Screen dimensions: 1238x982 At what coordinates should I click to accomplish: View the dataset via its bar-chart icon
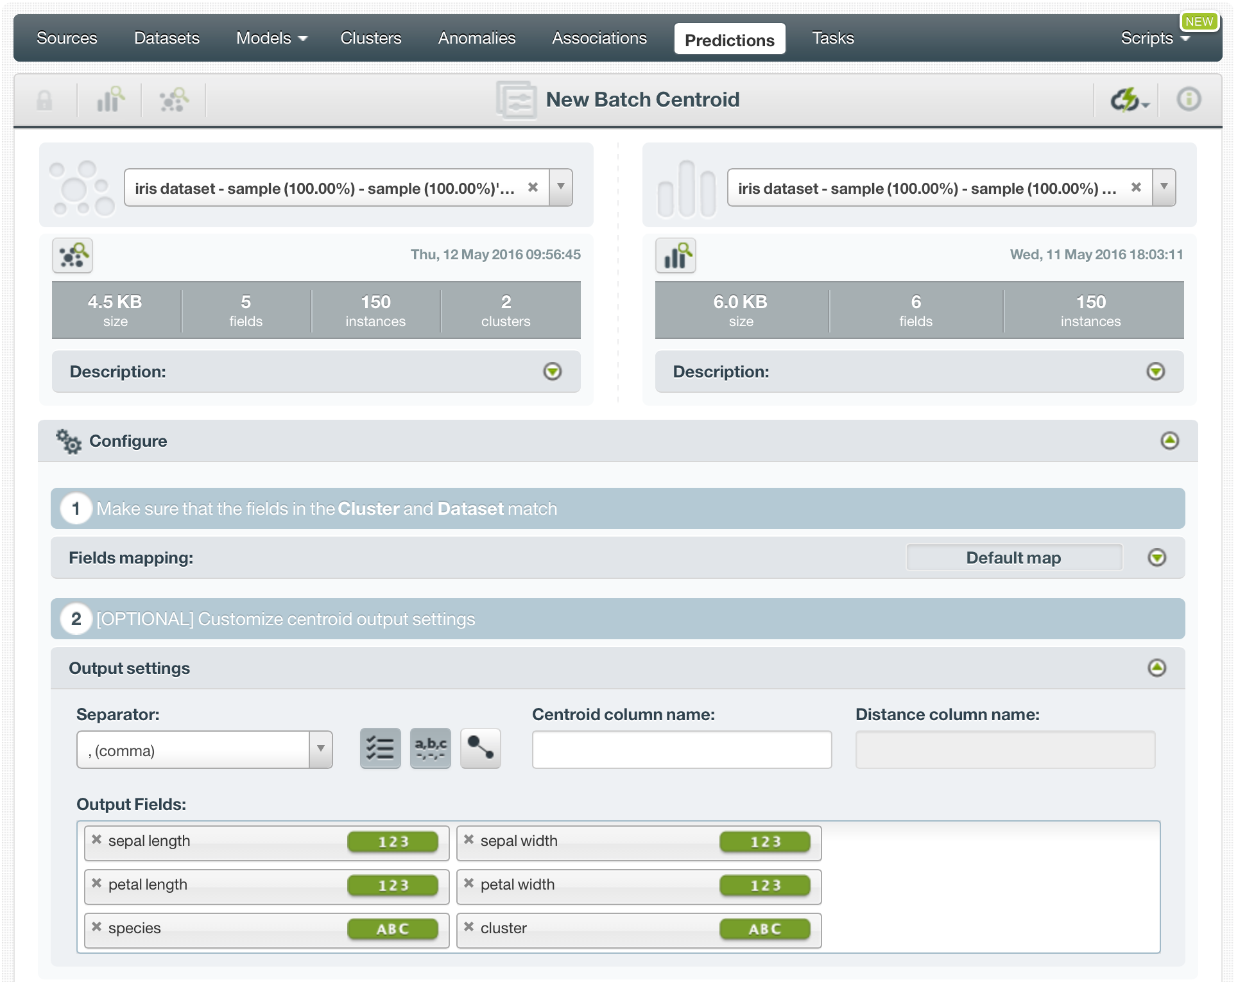coord(676,255)
